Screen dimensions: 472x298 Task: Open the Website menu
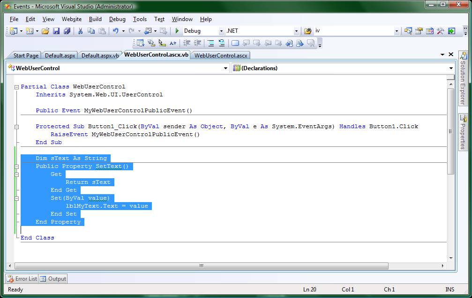72,19
